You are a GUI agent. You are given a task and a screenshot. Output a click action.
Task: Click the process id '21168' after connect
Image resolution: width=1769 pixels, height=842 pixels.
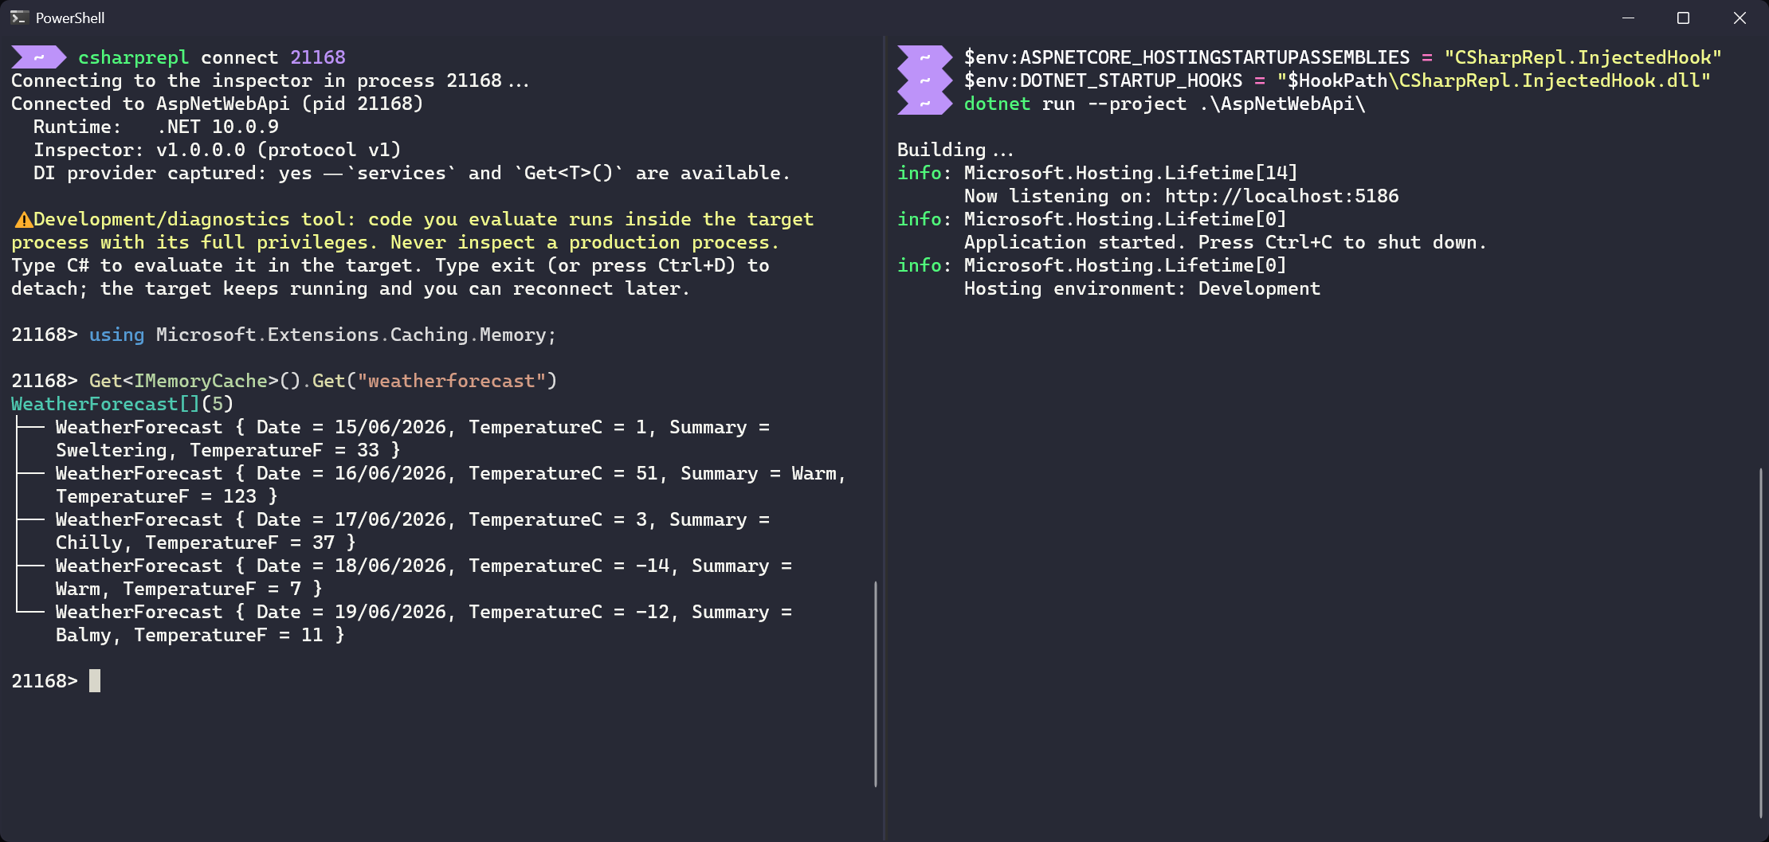pyautogui.click(x=318, y=57)
